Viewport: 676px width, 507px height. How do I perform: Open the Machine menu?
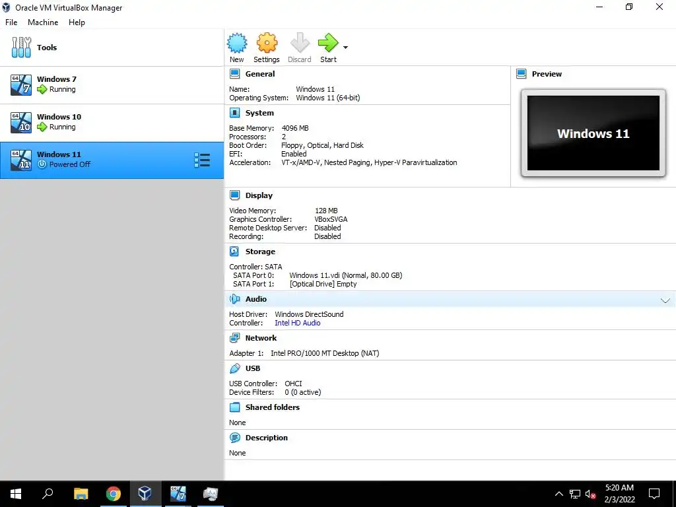pos(43,22)
